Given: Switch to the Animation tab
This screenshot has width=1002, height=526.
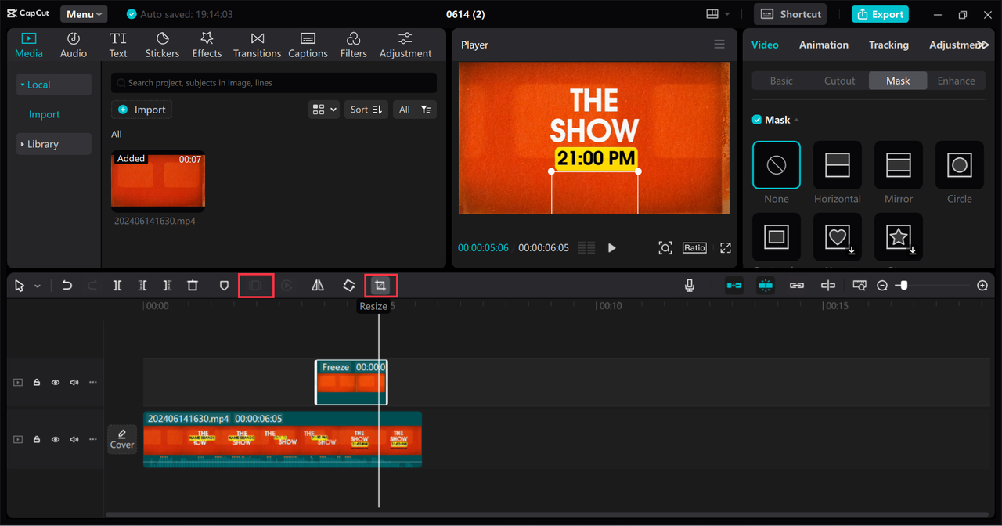Looking at the screenshot, I should point(824,45).
